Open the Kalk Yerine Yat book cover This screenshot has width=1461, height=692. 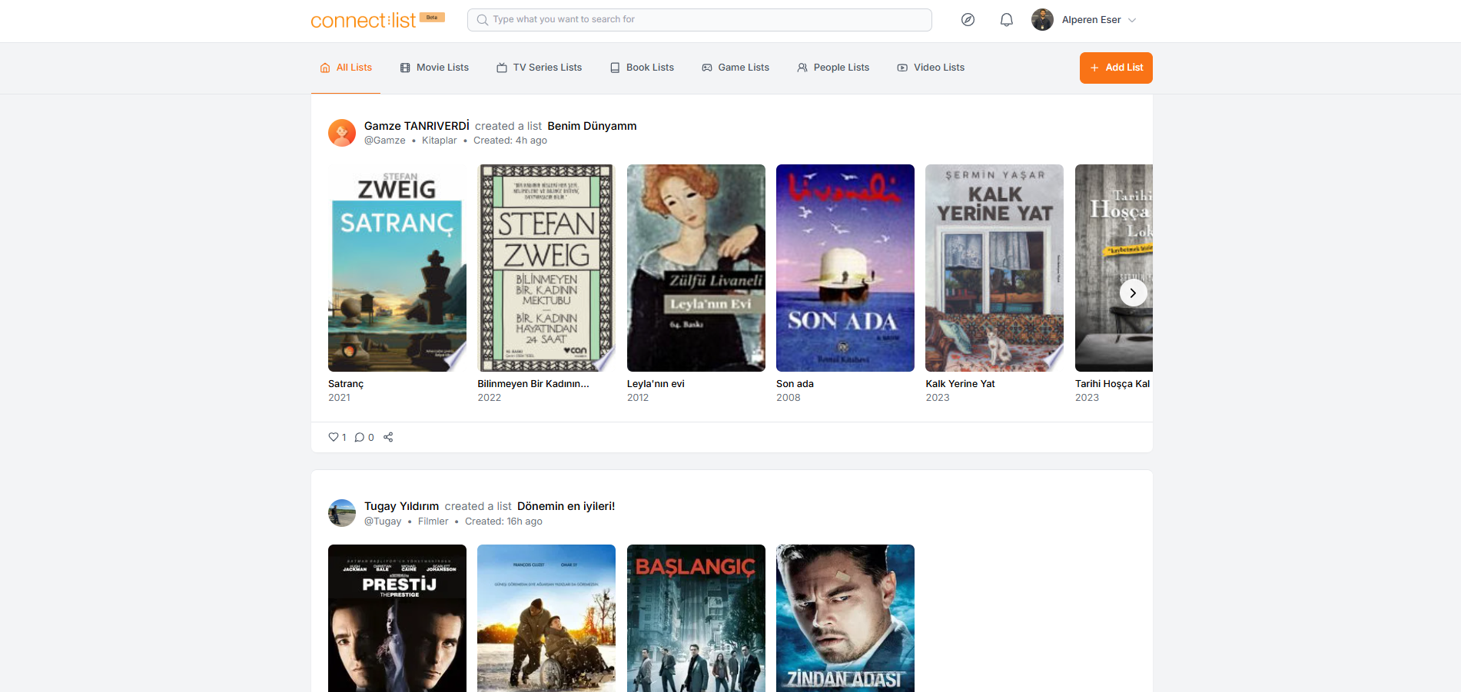(x=994, y=268)
